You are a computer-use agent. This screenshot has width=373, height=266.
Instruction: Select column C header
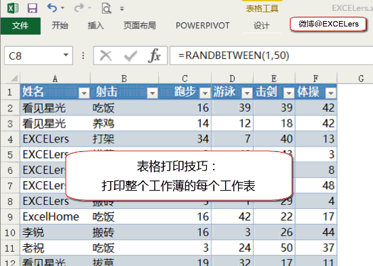[x=185, y=79]
